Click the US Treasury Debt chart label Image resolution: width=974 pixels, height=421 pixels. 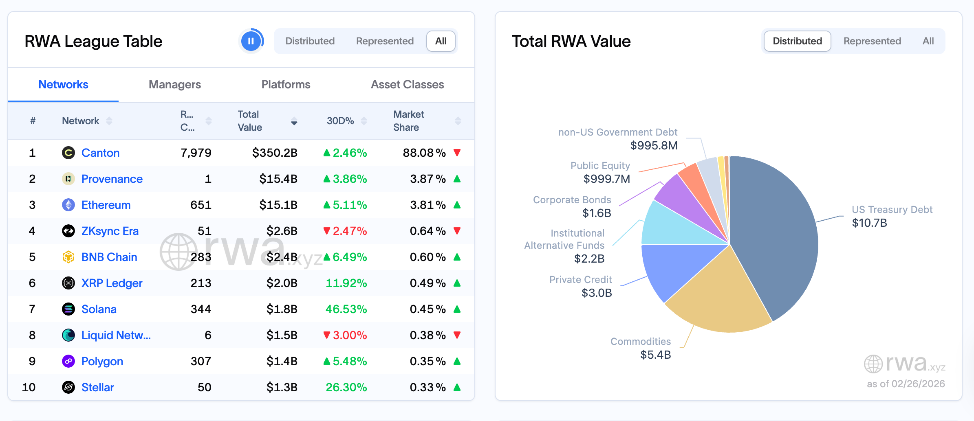point(892,216)
